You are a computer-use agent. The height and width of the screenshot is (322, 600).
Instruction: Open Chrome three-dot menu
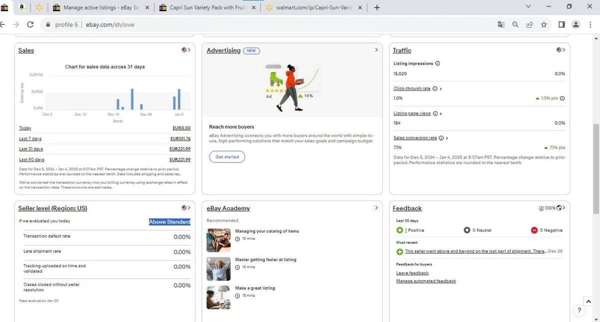(589, 24)
